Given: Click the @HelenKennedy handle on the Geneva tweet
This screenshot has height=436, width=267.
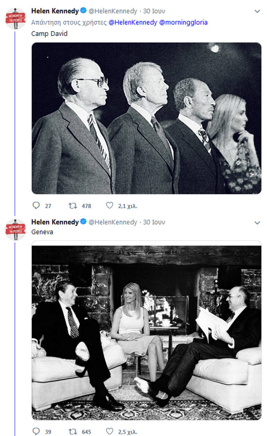Looking at the screenshot, I should 113,222.
